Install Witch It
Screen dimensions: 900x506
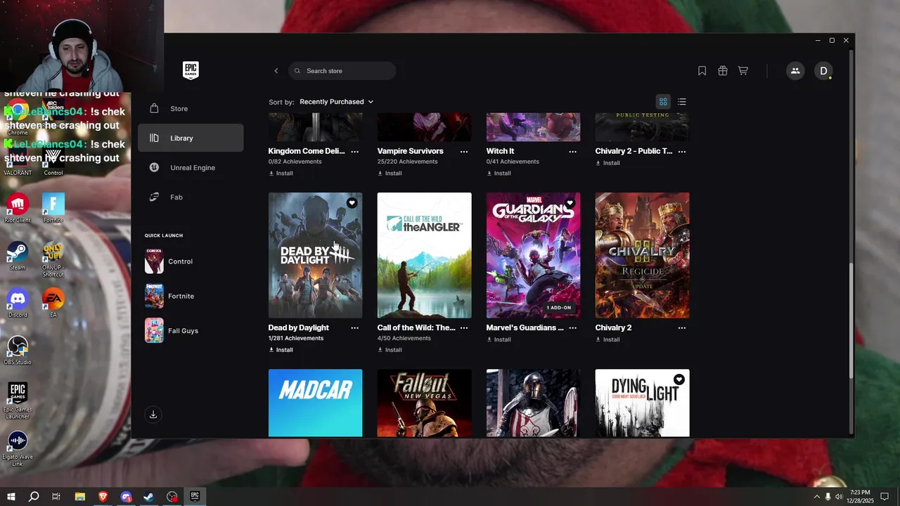499,173
